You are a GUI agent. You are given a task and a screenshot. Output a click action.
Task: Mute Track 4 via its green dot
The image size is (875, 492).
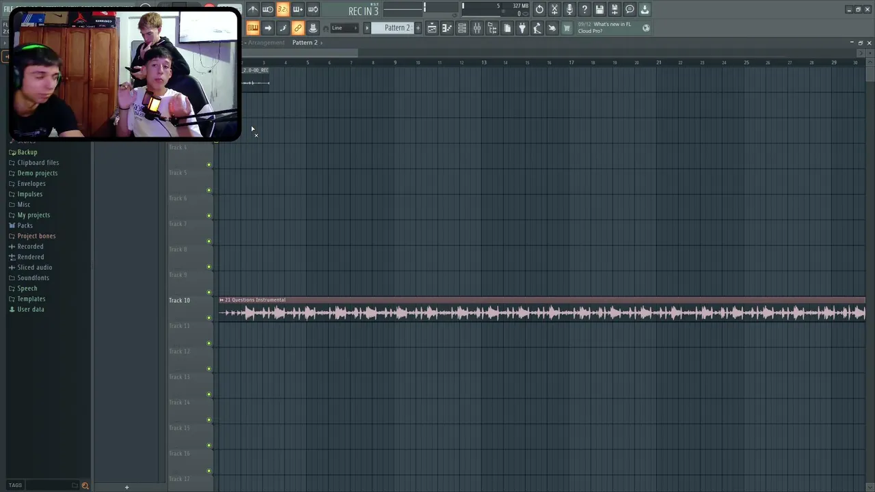[209, 165]
